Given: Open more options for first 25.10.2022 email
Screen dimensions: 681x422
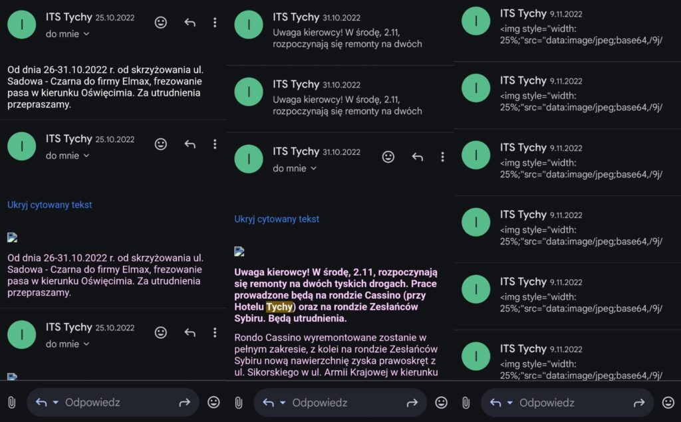Looking at the screenshot, I should click(x=215, y=23).
